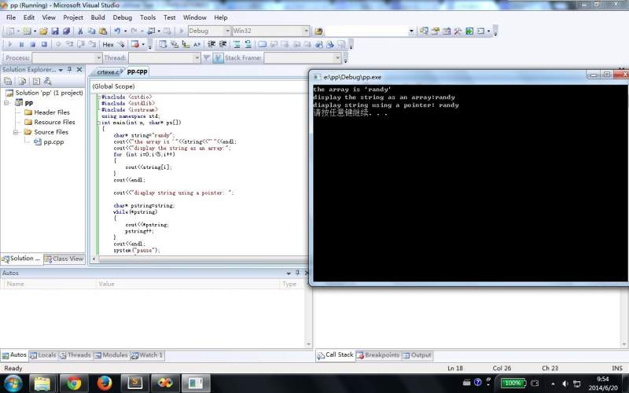Viewport: 629px width, 393px height.
Task: Click the Class View panel tab
Action: tap(64, 259)
